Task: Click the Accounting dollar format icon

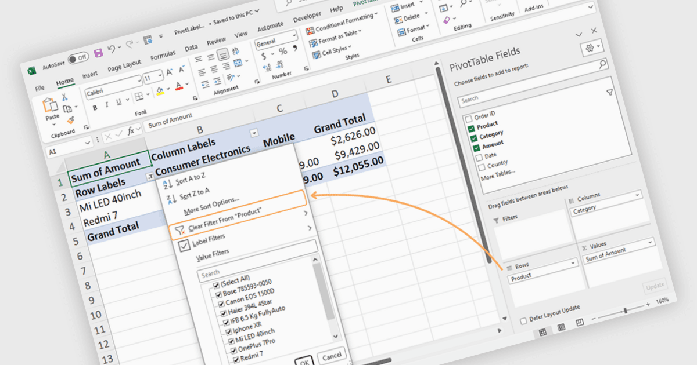Action: point(264,56)
